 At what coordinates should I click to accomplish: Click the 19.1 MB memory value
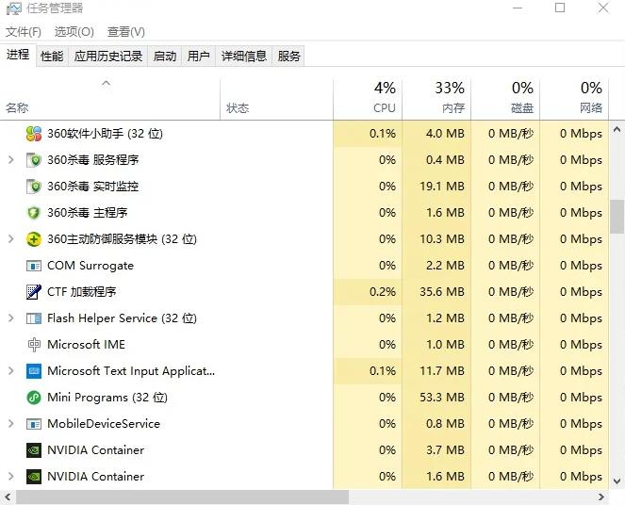442,187
